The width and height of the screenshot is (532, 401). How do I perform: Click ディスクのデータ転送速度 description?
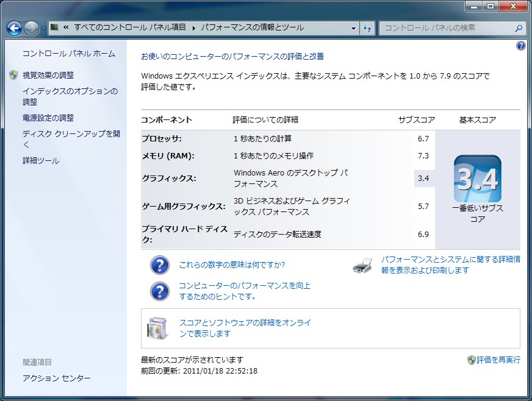click(278, 234)
